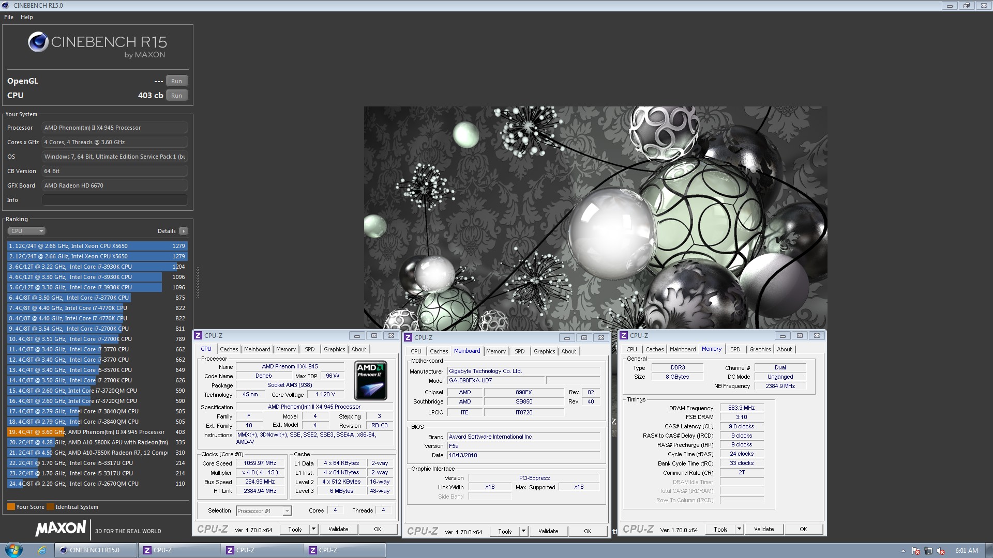Open SPD tab in Mainboard window
The height and width of the screenshot is (558, 993).
pos(520,352)
